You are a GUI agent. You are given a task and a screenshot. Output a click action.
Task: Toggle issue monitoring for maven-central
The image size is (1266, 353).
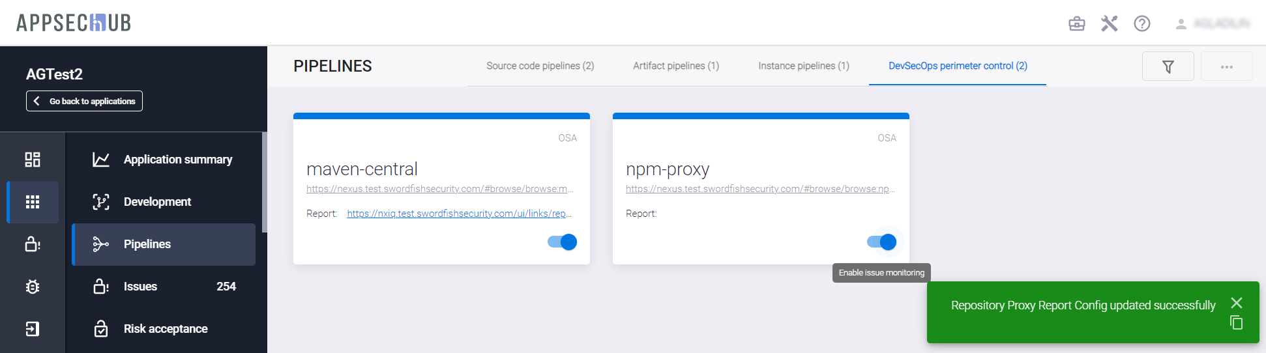563,242
